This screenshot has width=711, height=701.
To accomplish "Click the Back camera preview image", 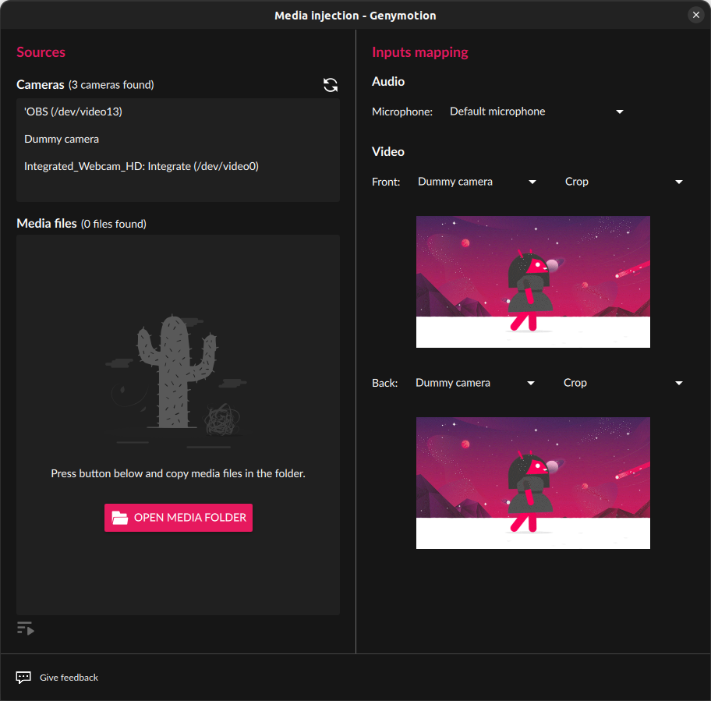I will [532, 483].
